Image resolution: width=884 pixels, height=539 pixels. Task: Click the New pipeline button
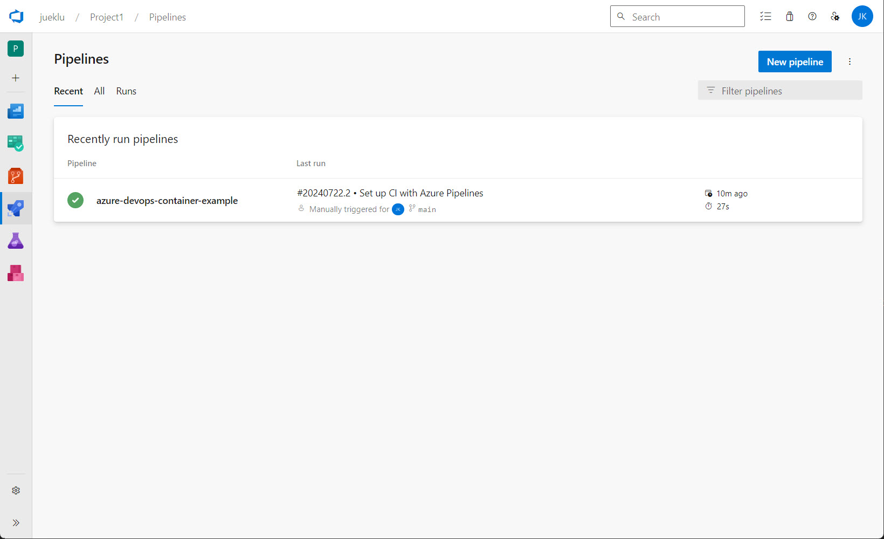coord(795,61)
